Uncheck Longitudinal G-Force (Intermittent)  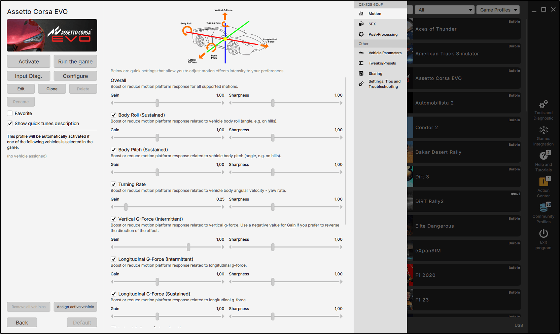[x=113, y=259]
